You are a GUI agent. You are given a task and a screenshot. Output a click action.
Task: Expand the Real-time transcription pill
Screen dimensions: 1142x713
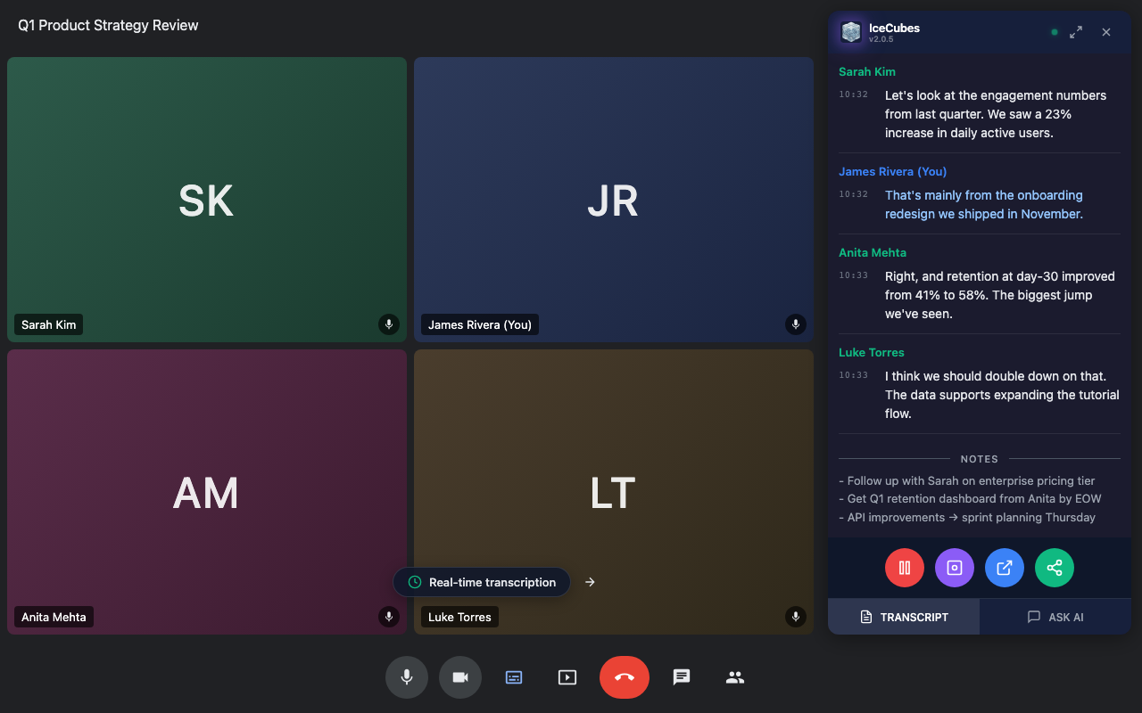tap(482, 582)
